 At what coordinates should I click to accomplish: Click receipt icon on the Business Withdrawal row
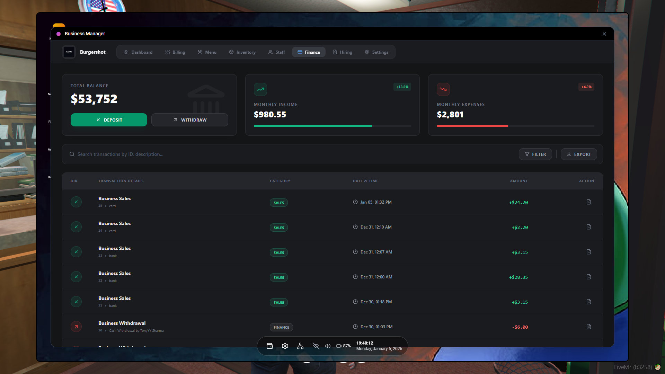[x=588, y=327]
